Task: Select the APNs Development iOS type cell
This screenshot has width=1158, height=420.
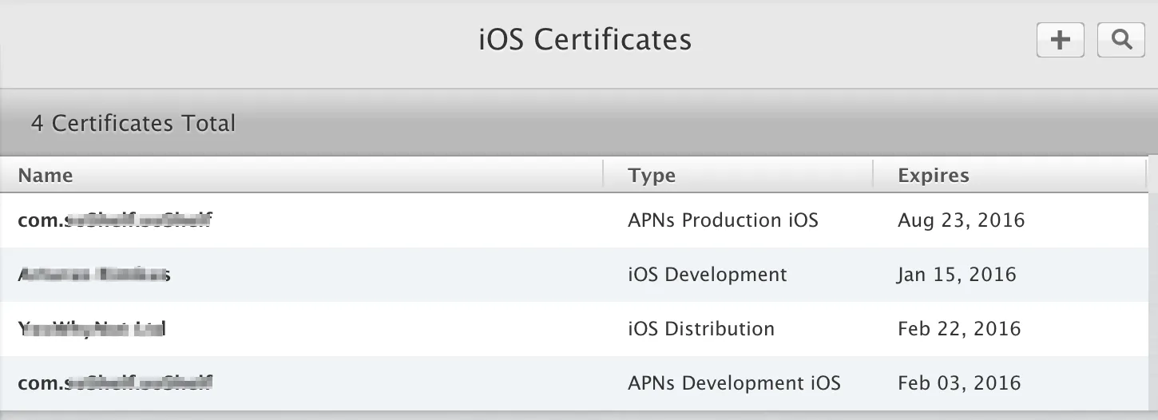Action: [734, 383]
